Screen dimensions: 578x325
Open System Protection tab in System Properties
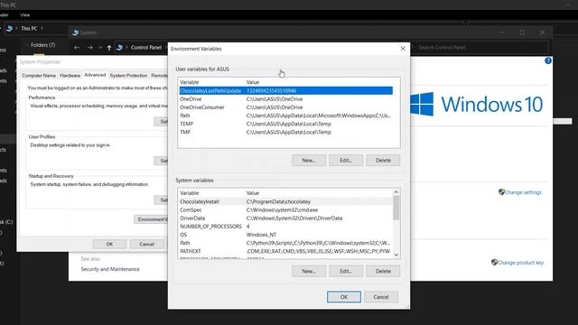click(128, 76)
